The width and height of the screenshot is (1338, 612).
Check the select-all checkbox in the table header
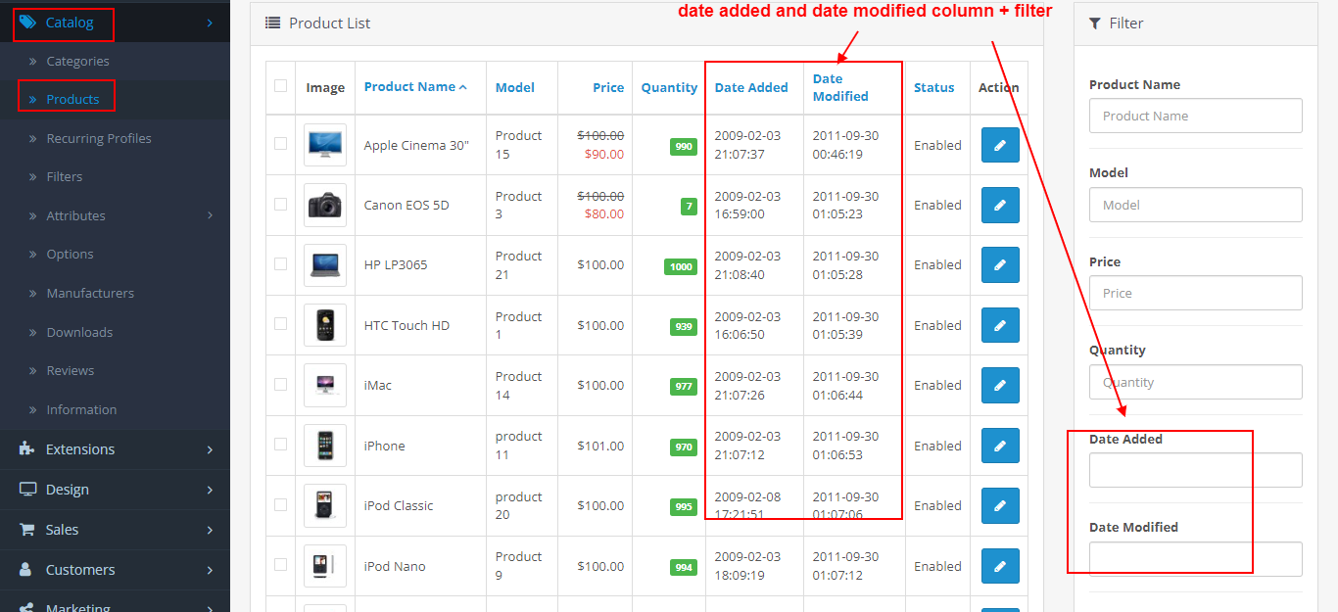(x=281, y=86)
